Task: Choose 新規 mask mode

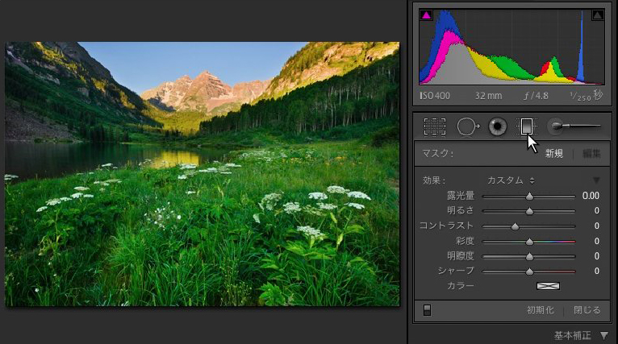Action: pos(553,153)
